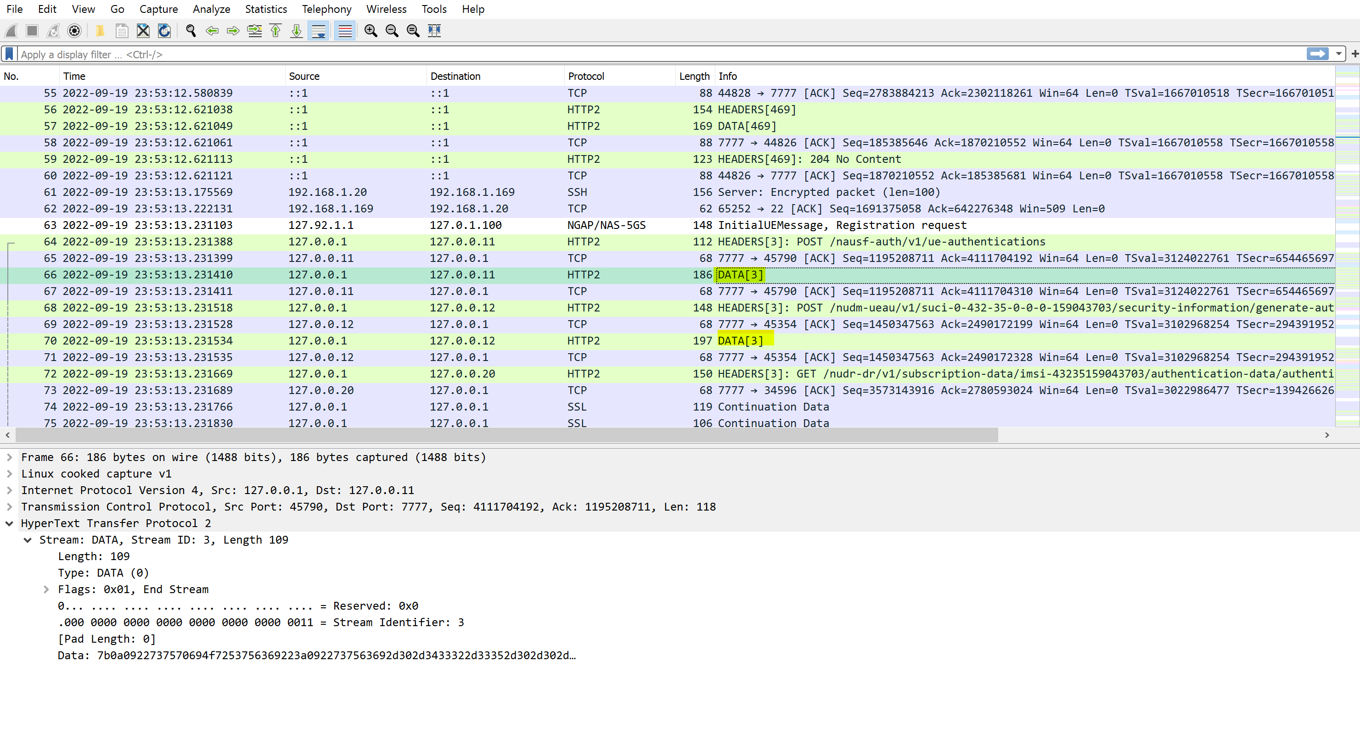Image resolution: width=1360 pixels, height=739 pixels.
Task: Reload the capture file
Action: (163, 31)
